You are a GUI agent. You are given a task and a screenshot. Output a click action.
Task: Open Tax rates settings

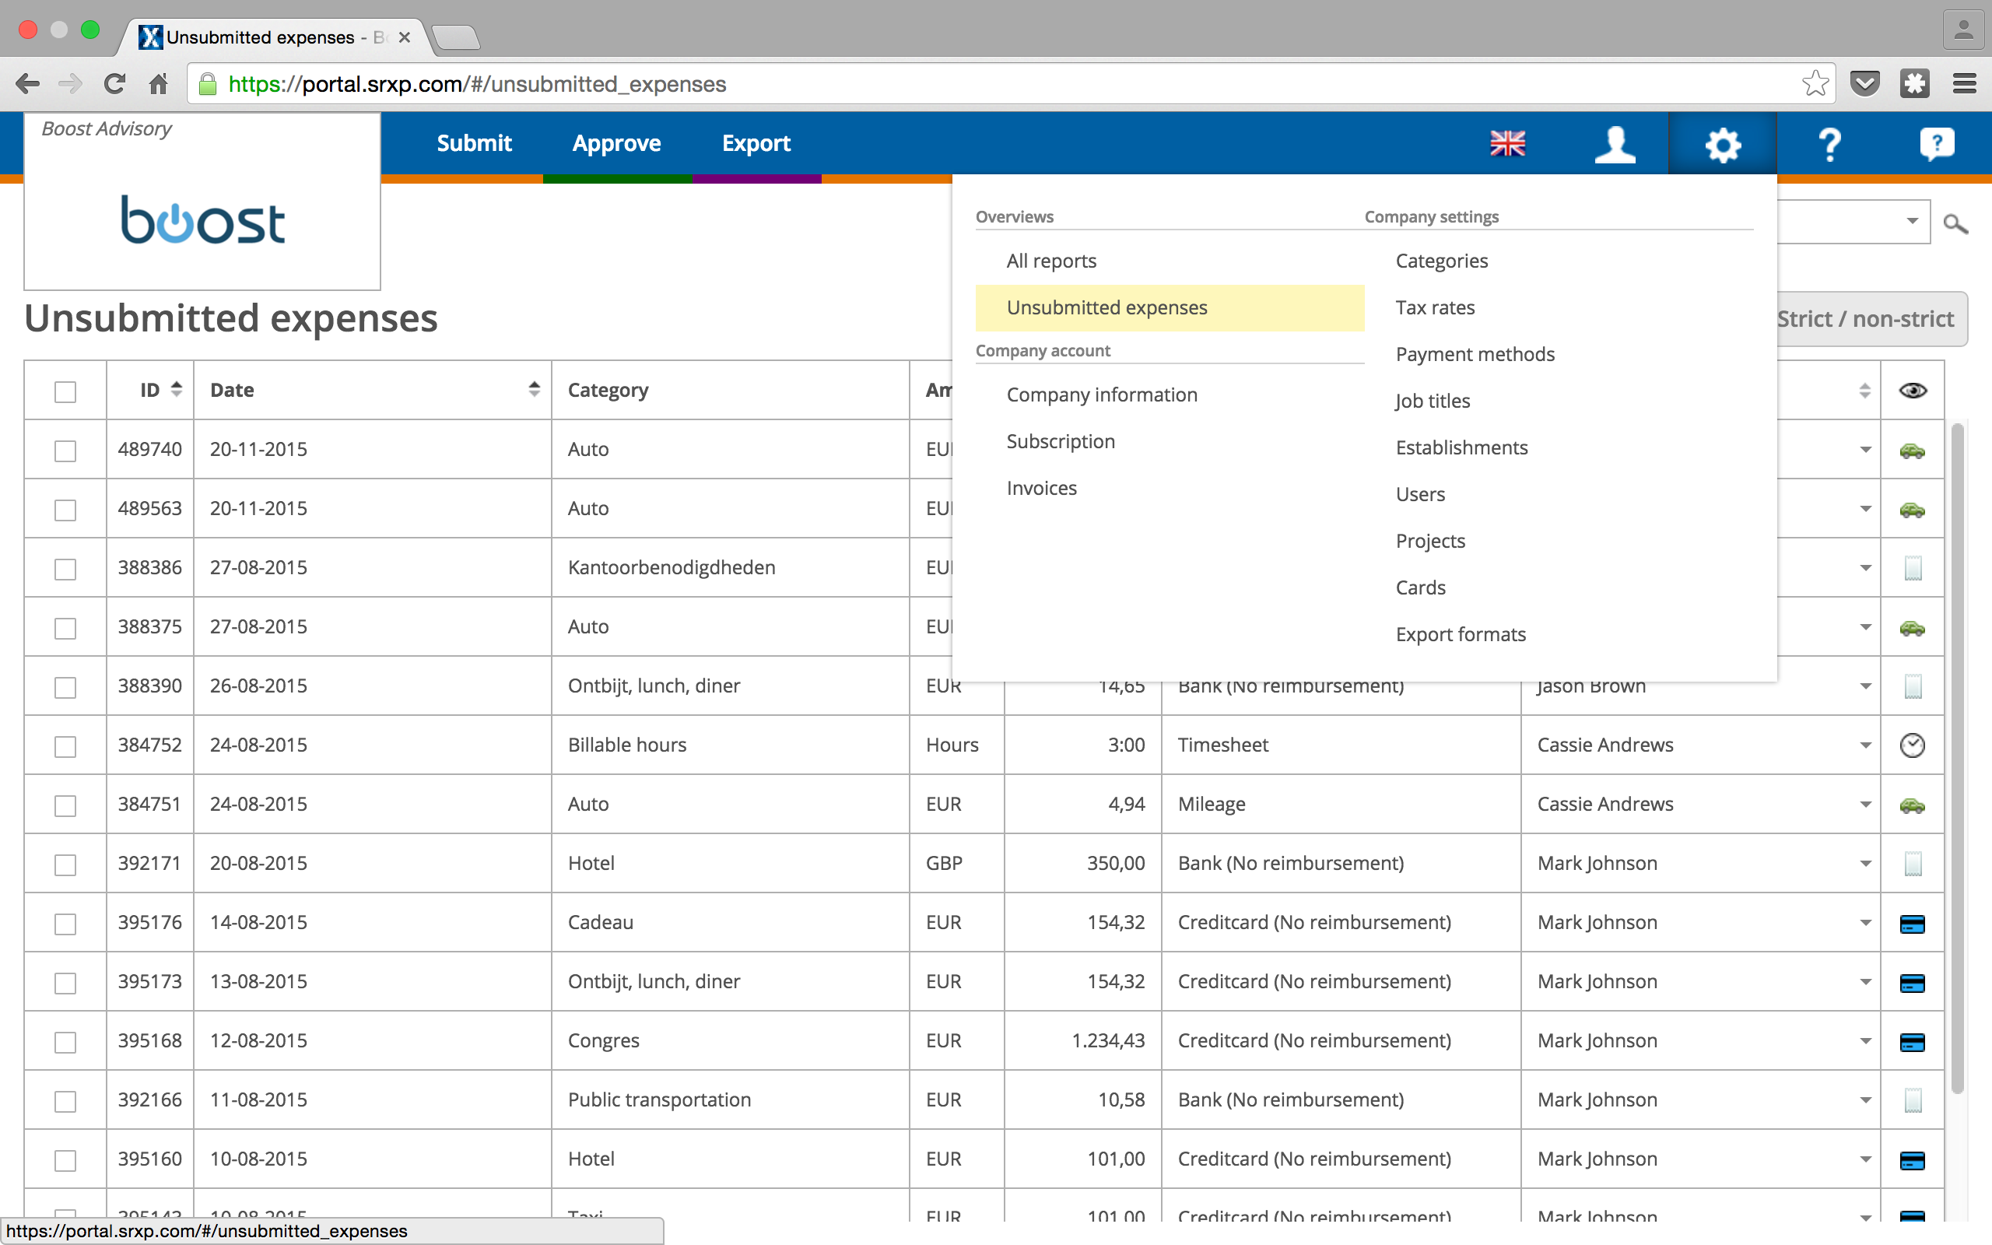(1435, 308)
